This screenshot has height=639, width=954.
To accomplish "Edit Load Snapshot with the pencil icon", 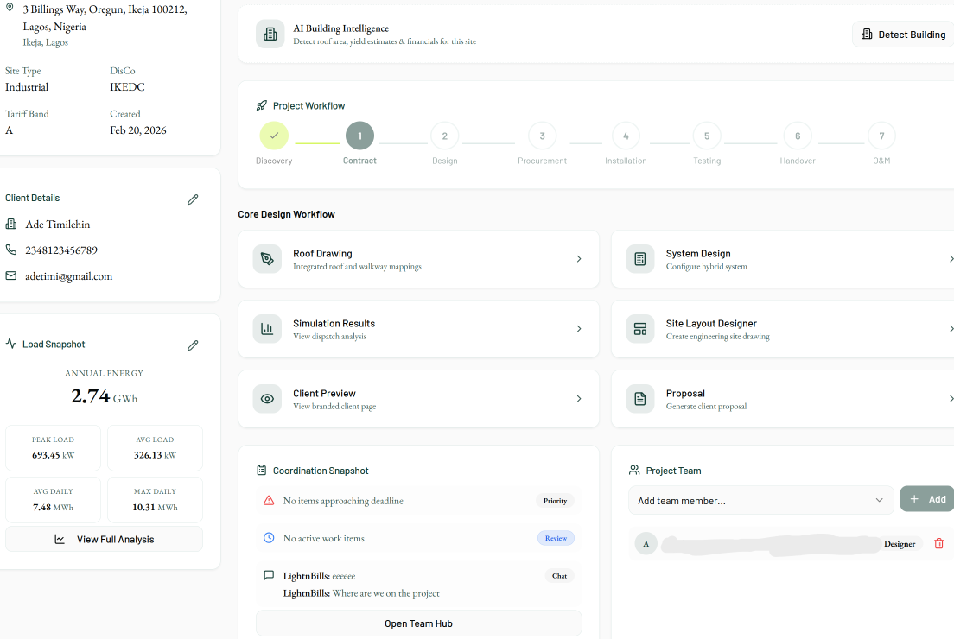I will 193,345.
